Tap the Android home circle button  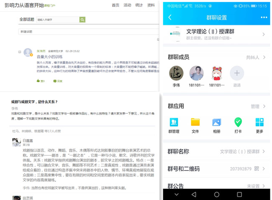(216, 195)
